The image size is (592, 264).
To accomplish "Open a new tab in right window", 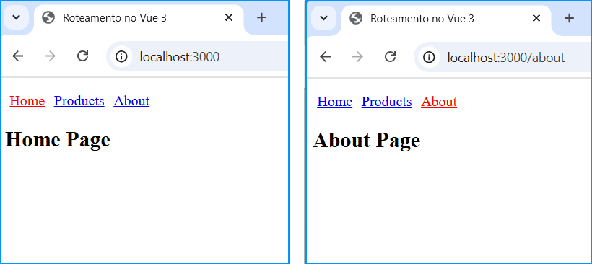I will coord(569,18).
